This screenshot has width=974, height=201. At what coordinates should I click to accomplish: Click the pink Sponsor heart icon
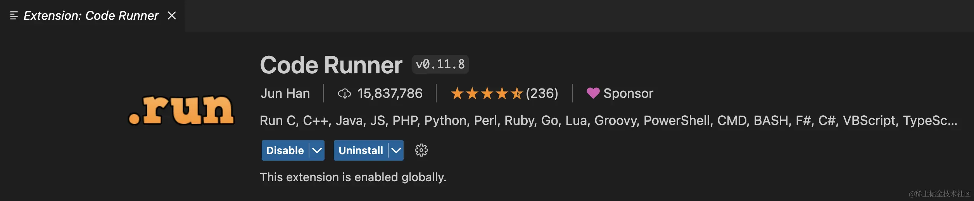coord(593,93)
